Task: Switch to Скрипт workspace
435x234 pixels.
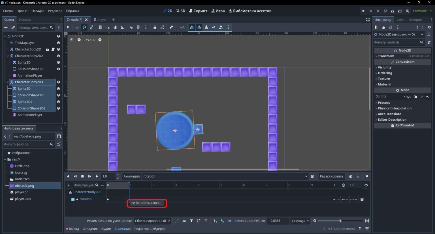Action: tap(198, 11)
